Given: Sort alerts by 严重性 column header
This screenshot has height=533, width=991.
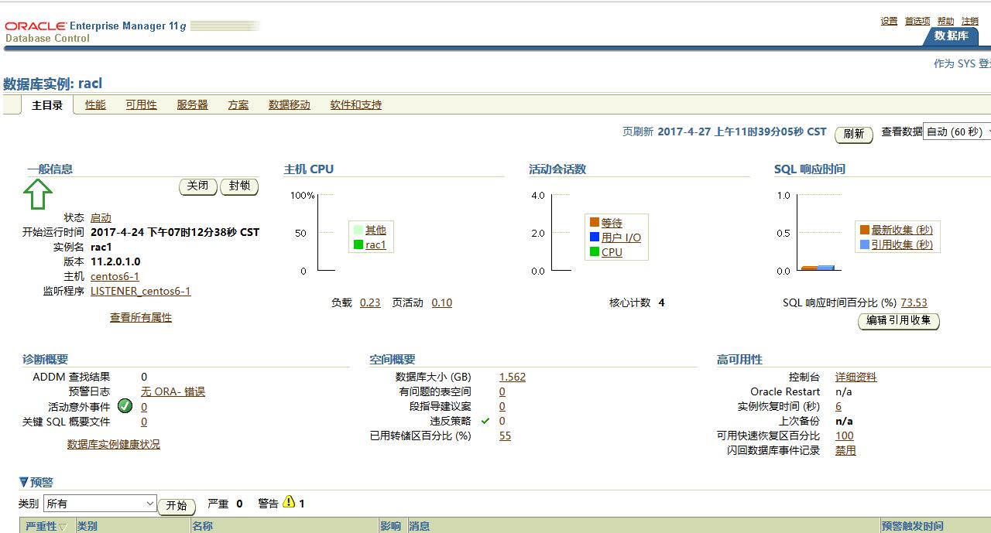Looking at the screenshot, I should pos(46,526).
